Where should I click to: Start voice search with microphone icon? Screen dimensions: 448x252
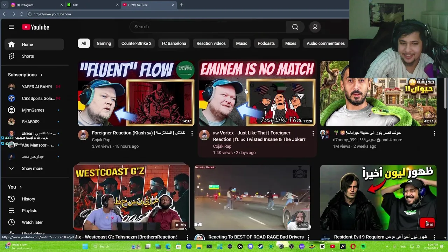click(x=315, y=27)
